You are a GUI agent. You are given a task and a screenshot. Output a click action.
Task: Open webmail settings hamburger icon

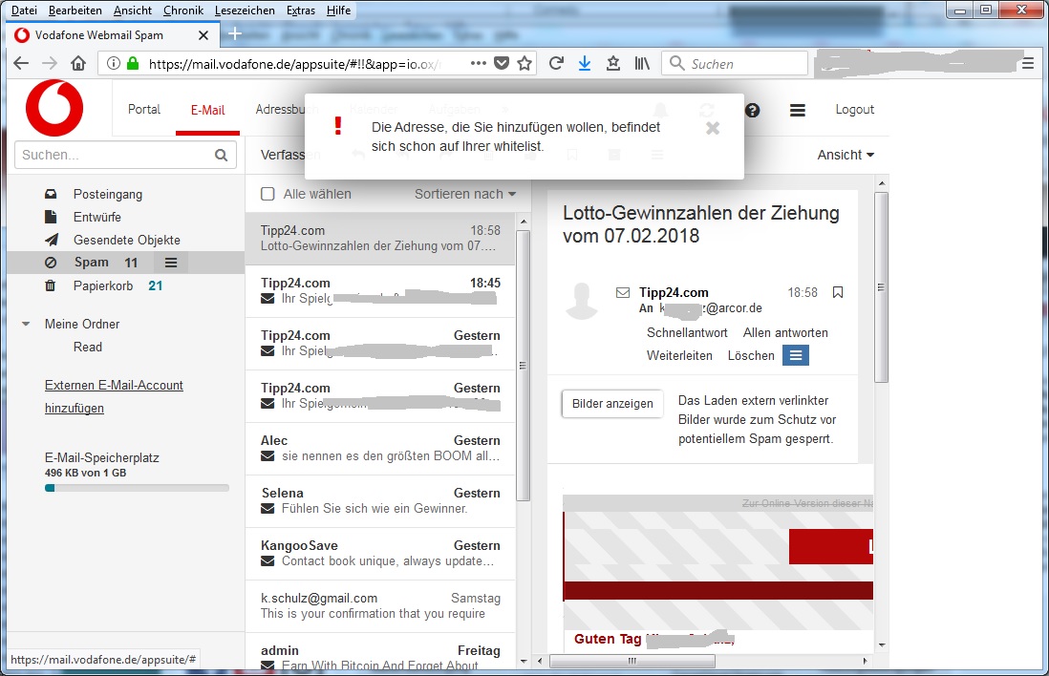(x=798, y=111)
